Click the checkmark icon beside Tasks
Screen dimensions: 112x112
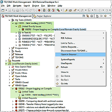(13, 79)
